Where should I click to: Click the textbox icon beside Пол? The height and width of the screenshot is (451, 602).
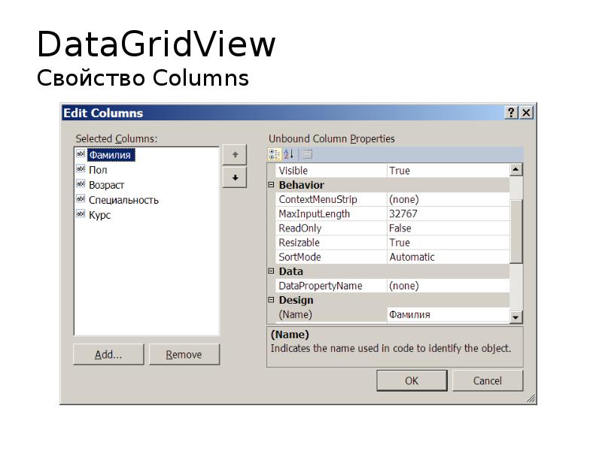click(x=81, y=168)
